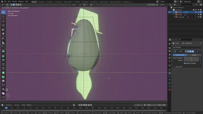The width and height of the screenshot is (203, 114).
Task: Open the timeline View menu
Action: (23, 105)
